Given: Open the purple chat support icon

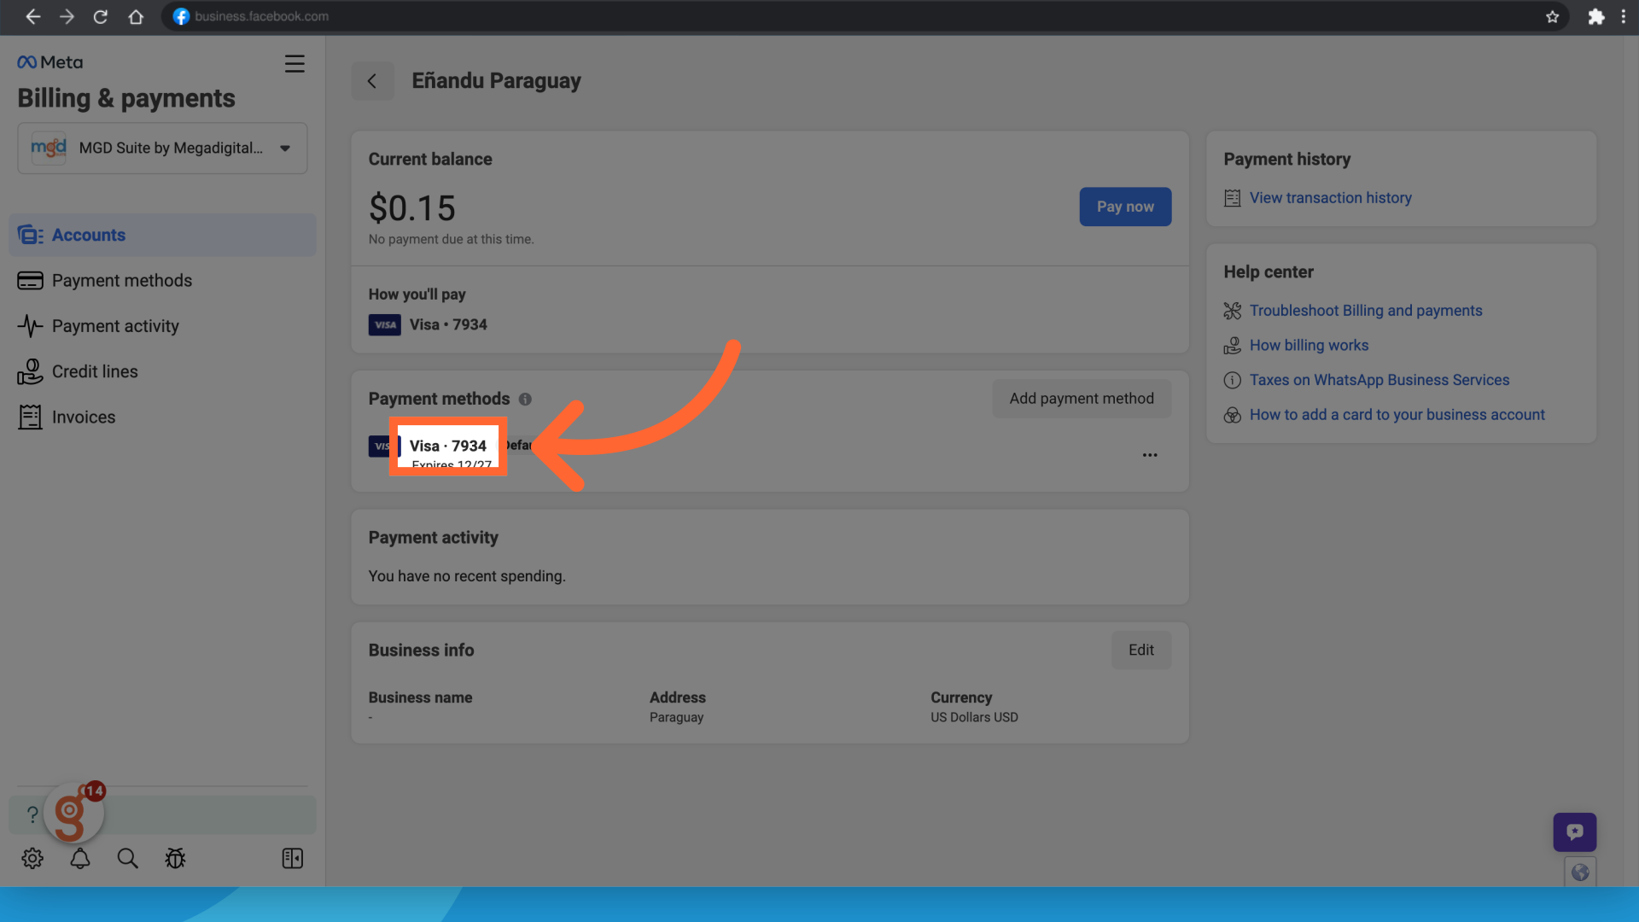Looking at the screenshot, I should (x=1574, y=832).
